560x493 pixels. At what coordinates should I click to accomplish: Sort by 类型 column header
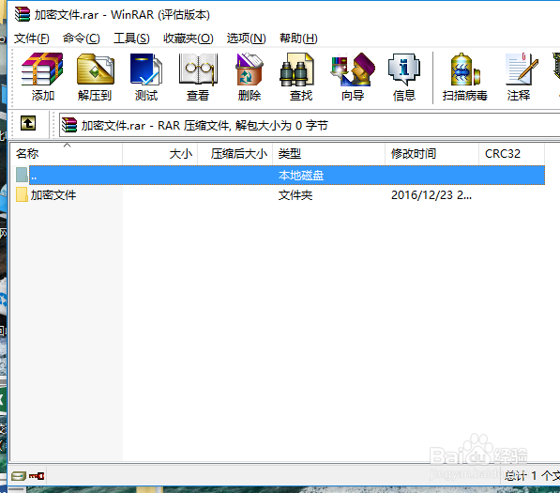pos(329,154)
